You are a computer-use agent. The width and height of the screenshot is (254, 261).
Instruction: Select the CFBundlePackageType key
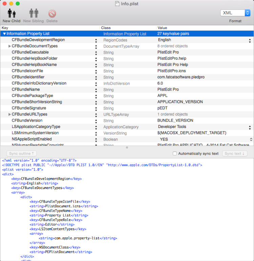click(x=33, y=96)
